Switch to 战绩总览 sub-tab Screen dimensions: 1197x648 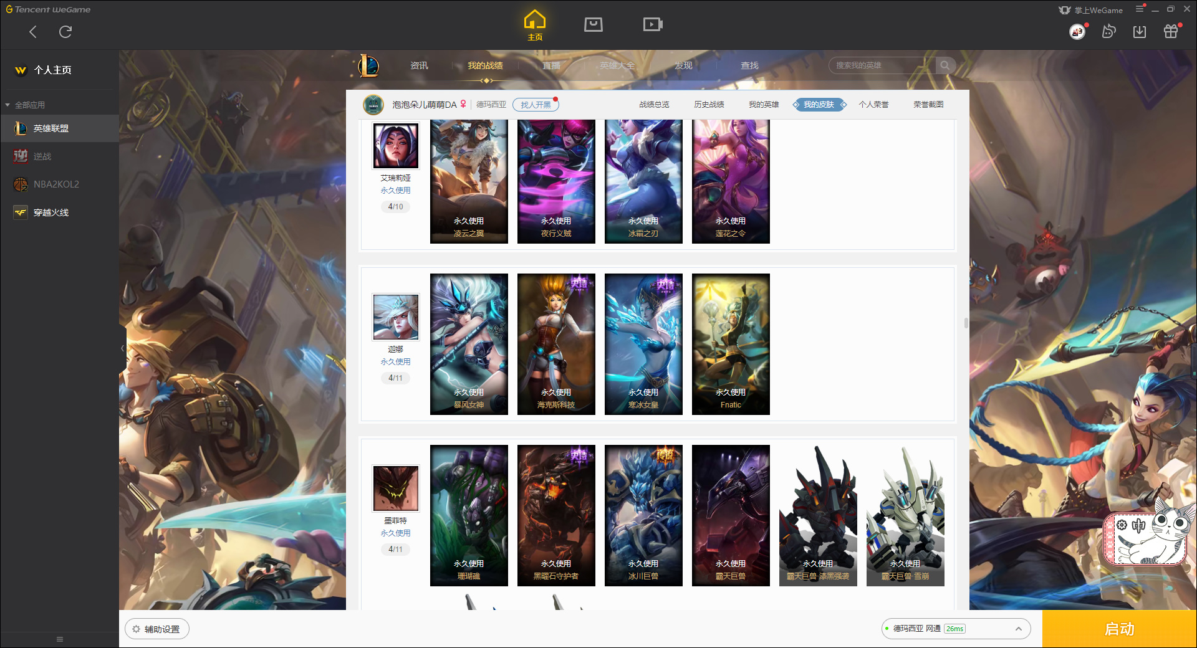tap(654, 105)
